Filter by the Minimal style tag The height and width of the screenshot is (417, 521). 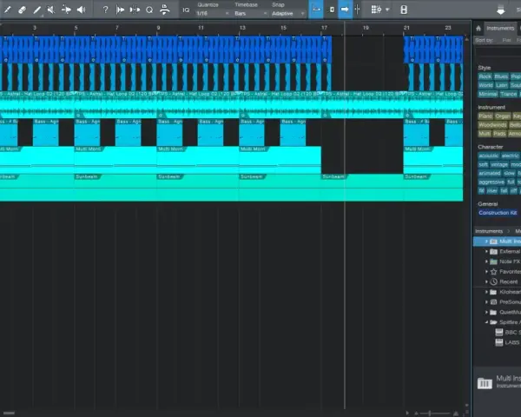(x=488, y=94)
